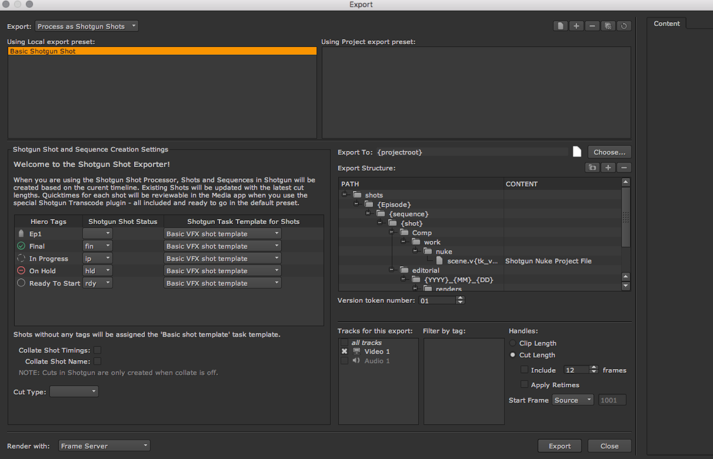Viewport: 713px width, 459px height.
Task: Select the Clip Length handles option
Action: click(x=513, y=343)
